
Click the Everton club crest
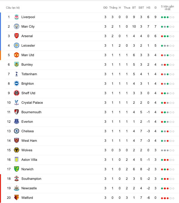click(17, 122)
